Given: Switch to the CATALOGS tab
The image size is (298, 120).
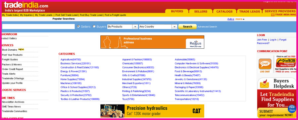Looking at the screenshot, I should tap(224, 11).
